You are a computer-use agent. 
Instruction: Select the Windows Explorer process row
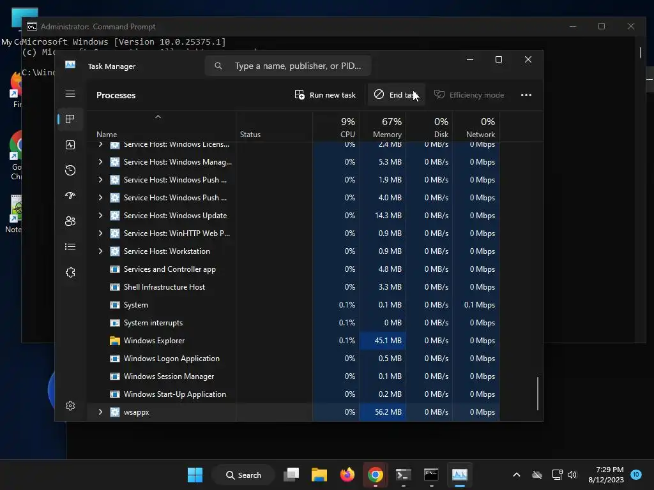coord(293,341)
